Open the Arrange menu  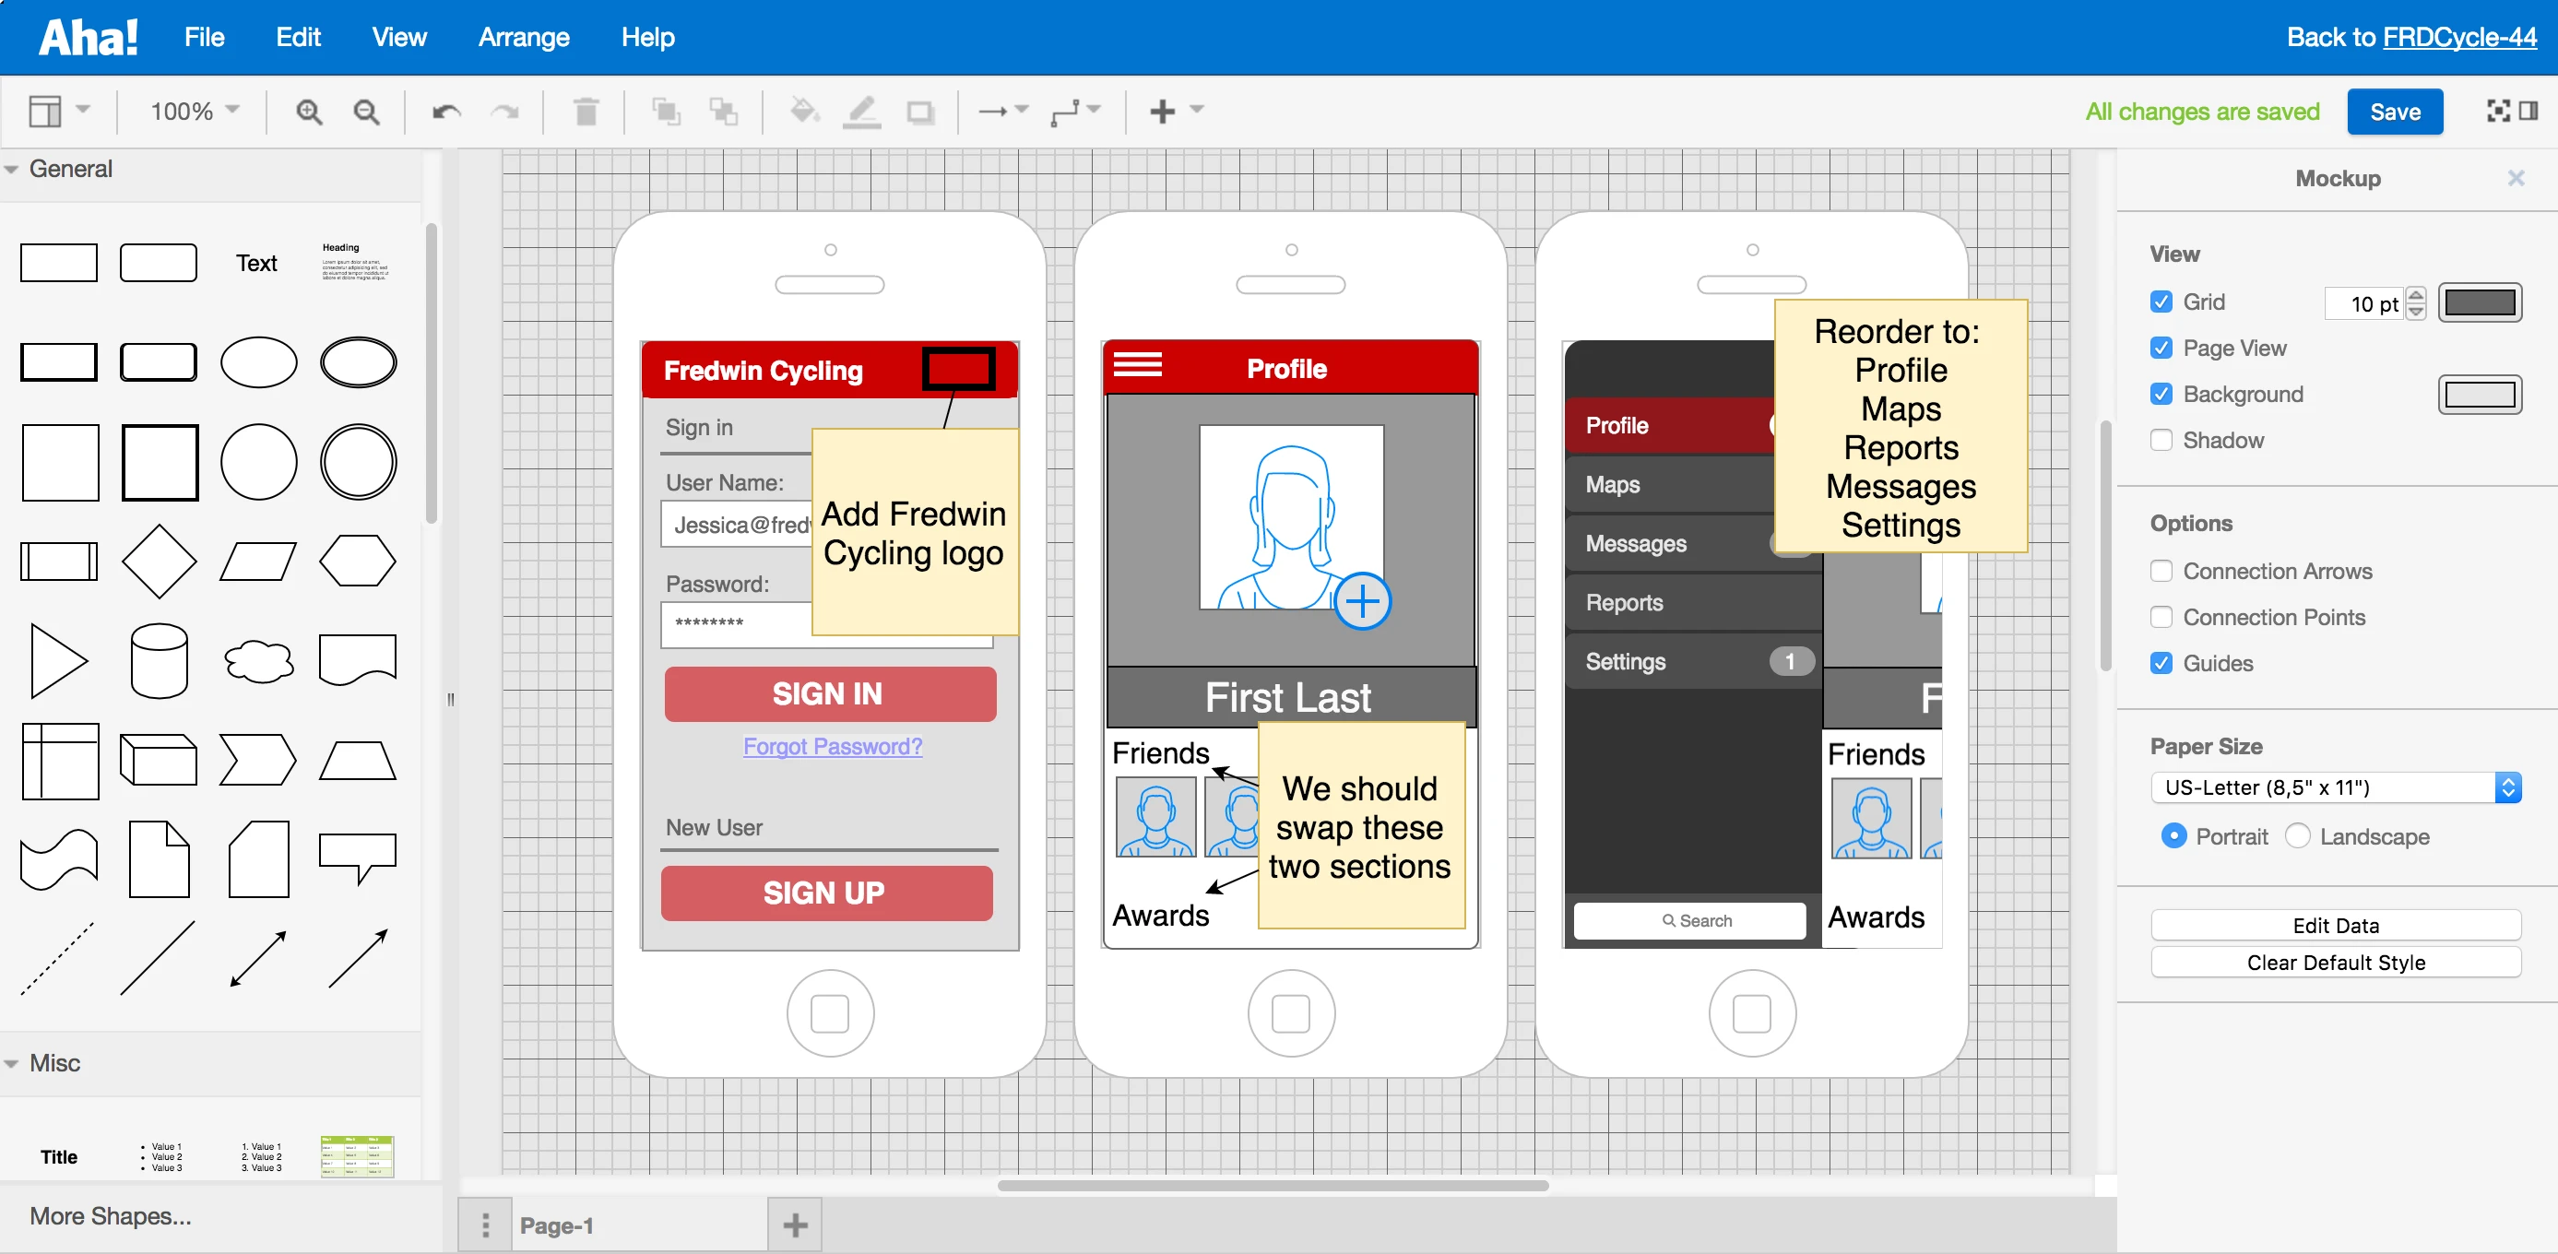click(524, 38)
